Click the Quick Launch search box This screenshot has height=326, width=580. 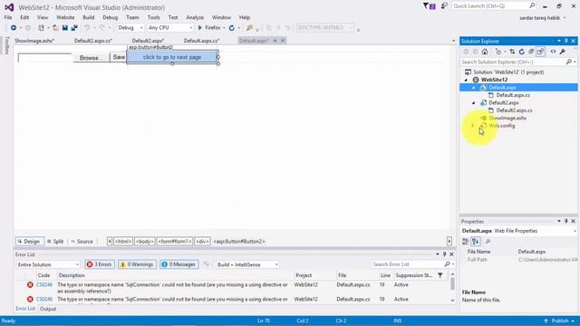pos(494,6)
